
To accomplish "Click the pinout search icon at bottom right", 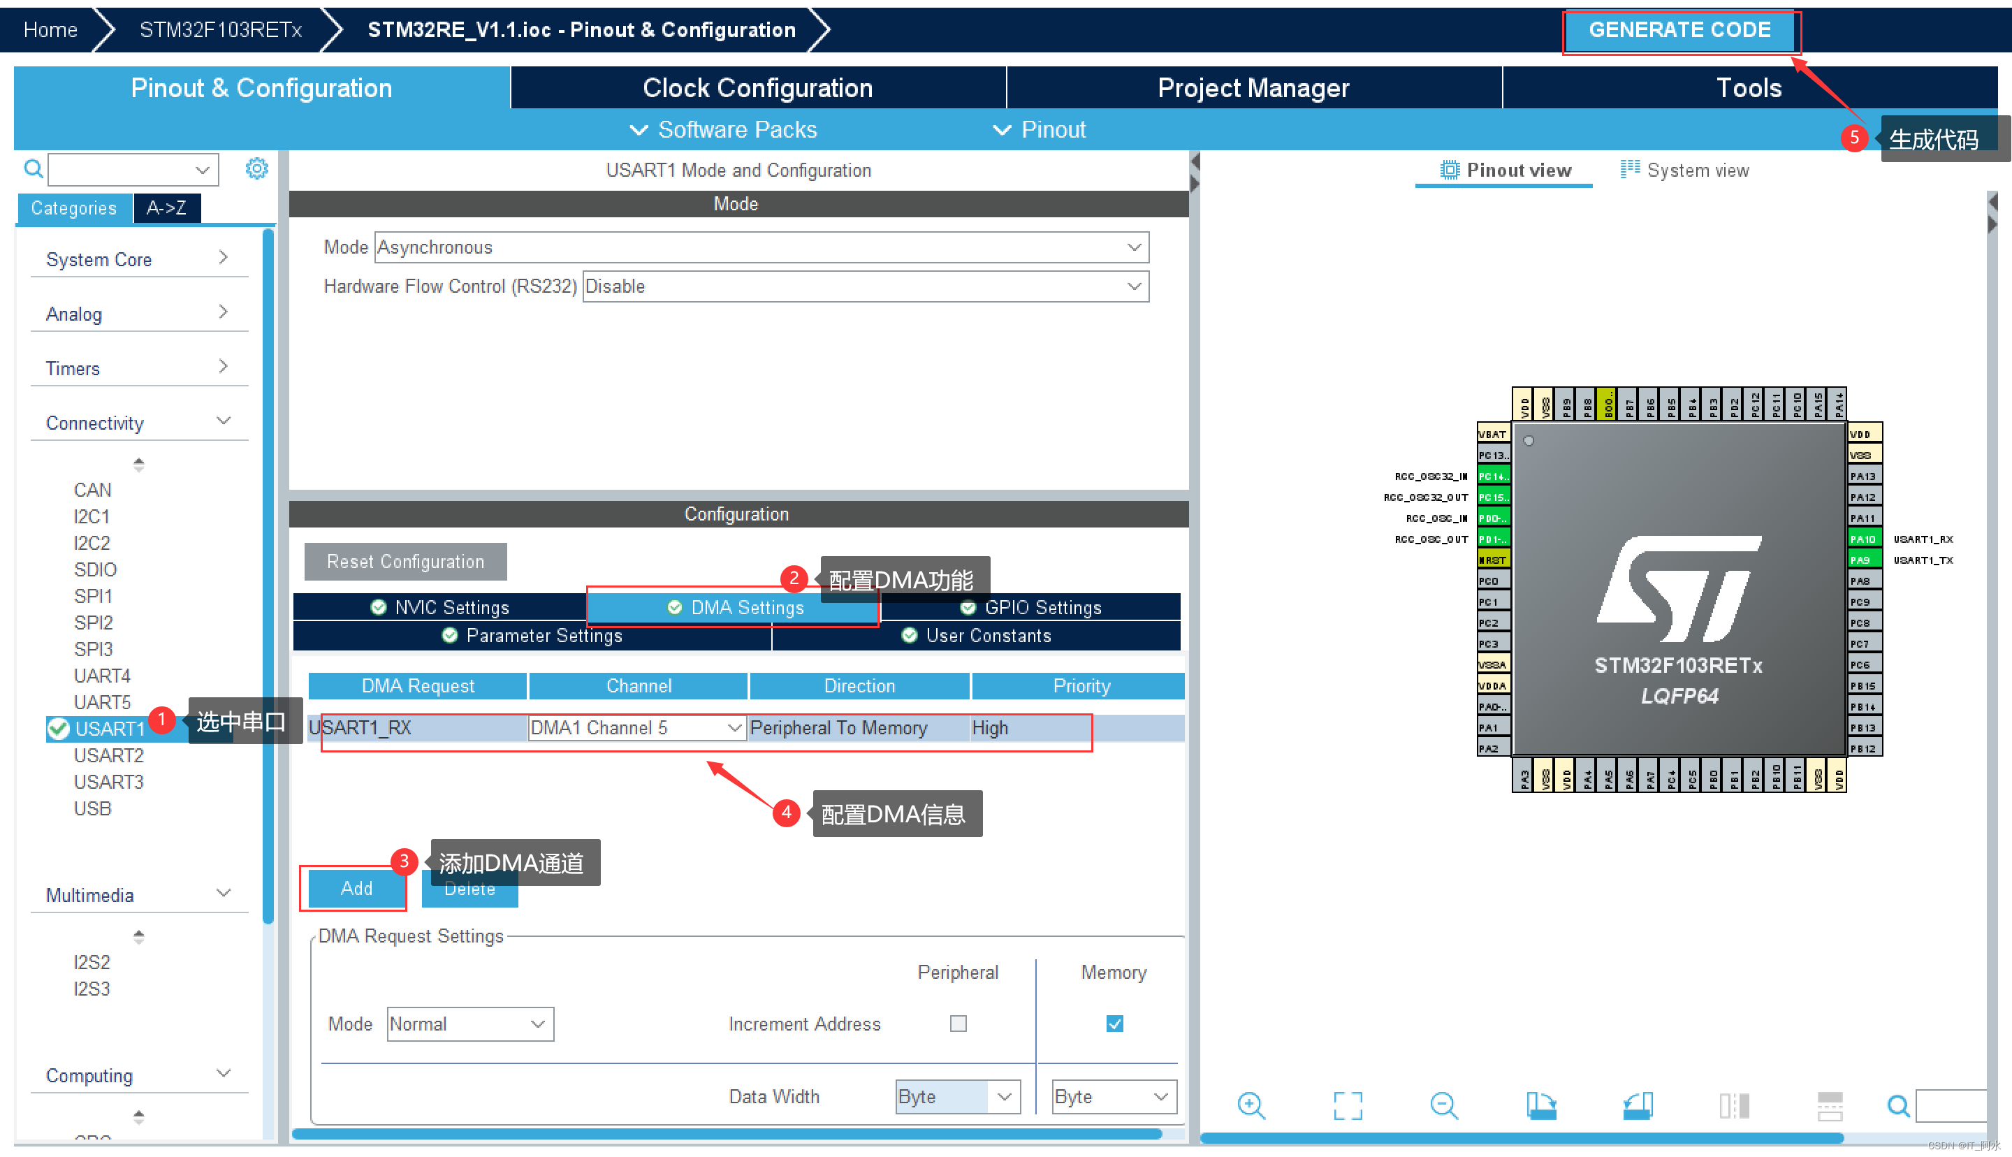I will tap(1898, 1105).
